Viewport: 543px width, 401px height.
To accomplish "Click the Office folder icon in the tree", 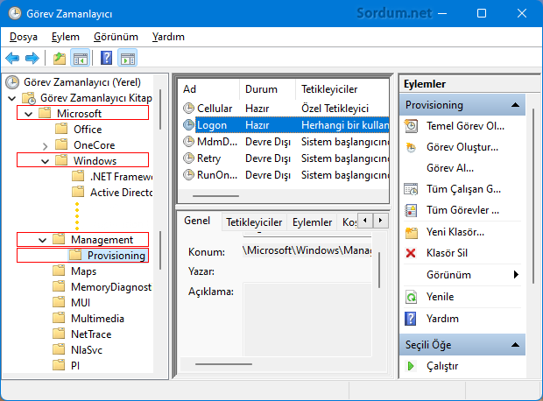I will pos(61,130).
